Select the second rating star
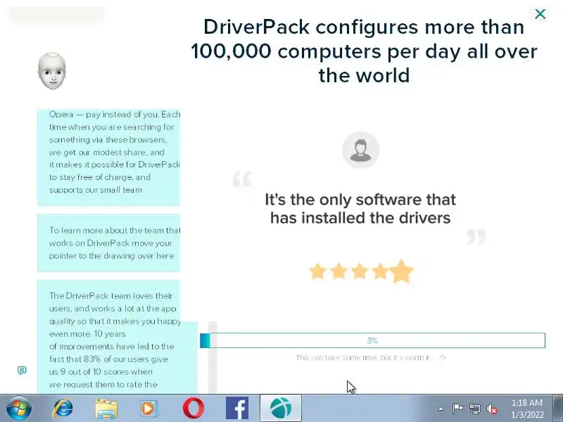The width and height of the screenshot is (563, 422). pyautogui.click(x=339, y=271)
